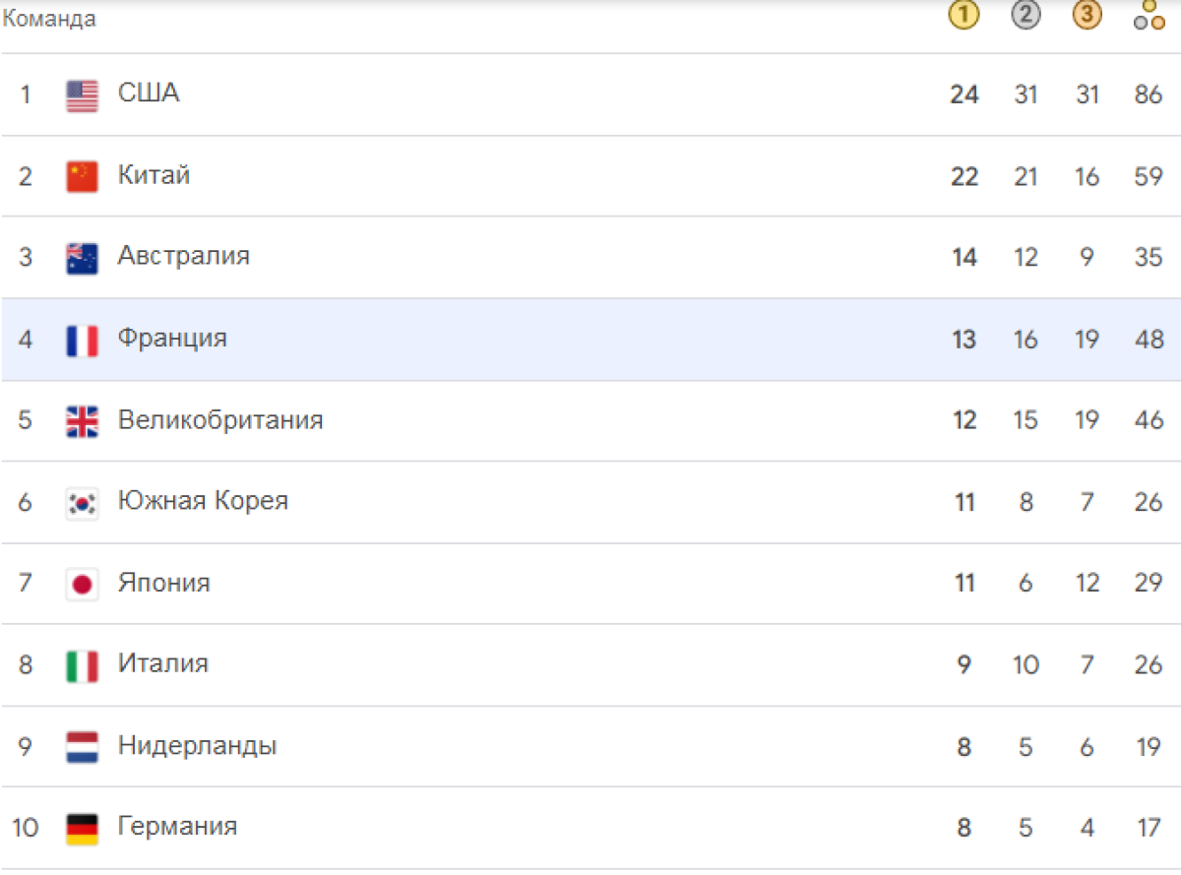Click the gold medal column icon
The height and width of the screenshot is (875, 1181).
(964, 15)
